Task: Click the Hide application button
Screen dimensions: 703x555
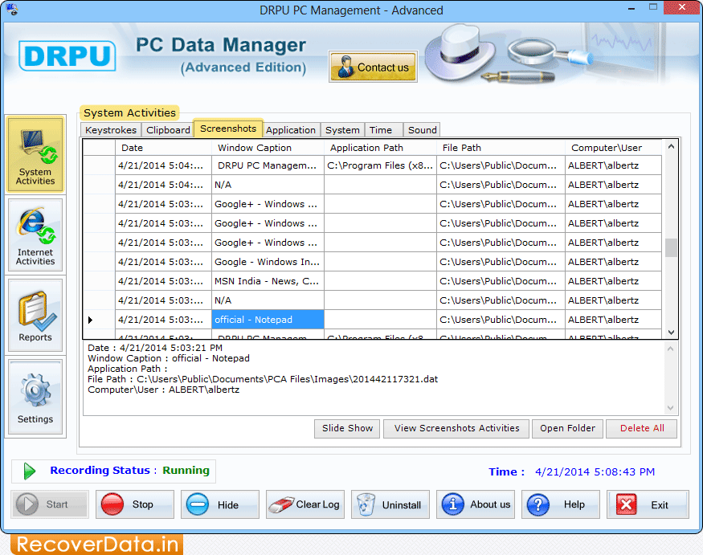Action: point(219,504)
